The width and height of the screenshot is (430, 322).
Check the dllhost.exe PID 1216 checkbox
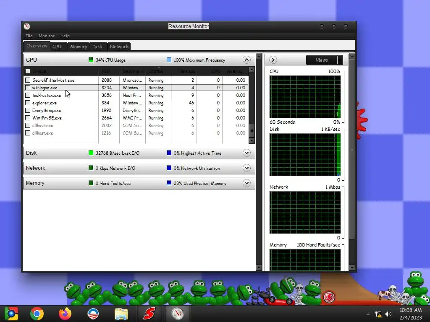28,133
